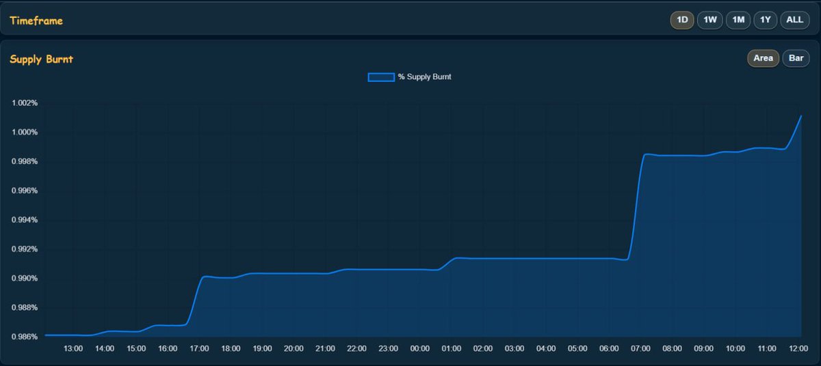The width and height of the screenshot is (821, 366).
Task: Click the 0.996% y-axis label
Action: point(24,191)
